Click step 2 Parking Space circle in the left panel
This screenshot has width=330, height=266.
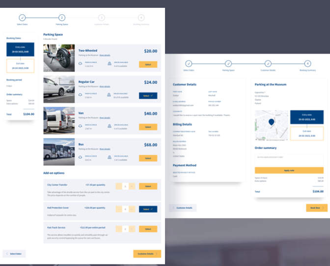click(62, 18)
